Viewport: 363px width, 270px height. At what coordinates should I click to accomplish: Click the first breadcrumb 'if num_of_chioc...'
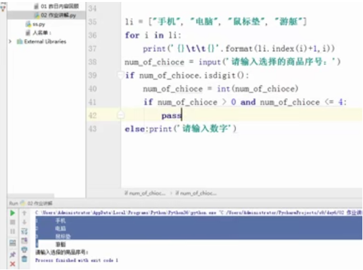click(x=145, y=193)
